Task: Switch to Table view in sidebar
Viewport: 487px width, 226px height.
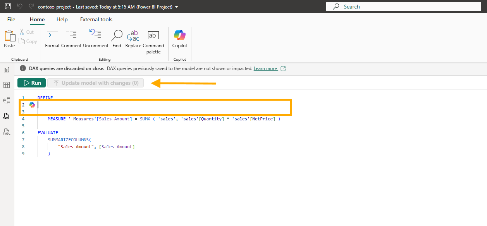Action: click(x=7, y=85)
